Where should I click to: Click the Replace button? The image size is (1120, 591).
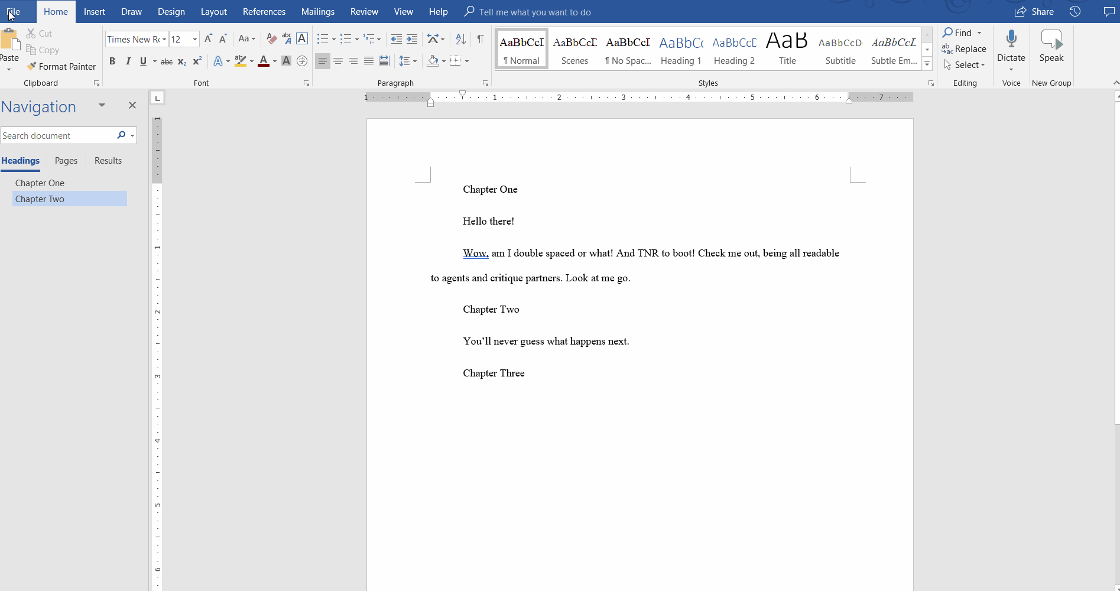tap(964, 49)
